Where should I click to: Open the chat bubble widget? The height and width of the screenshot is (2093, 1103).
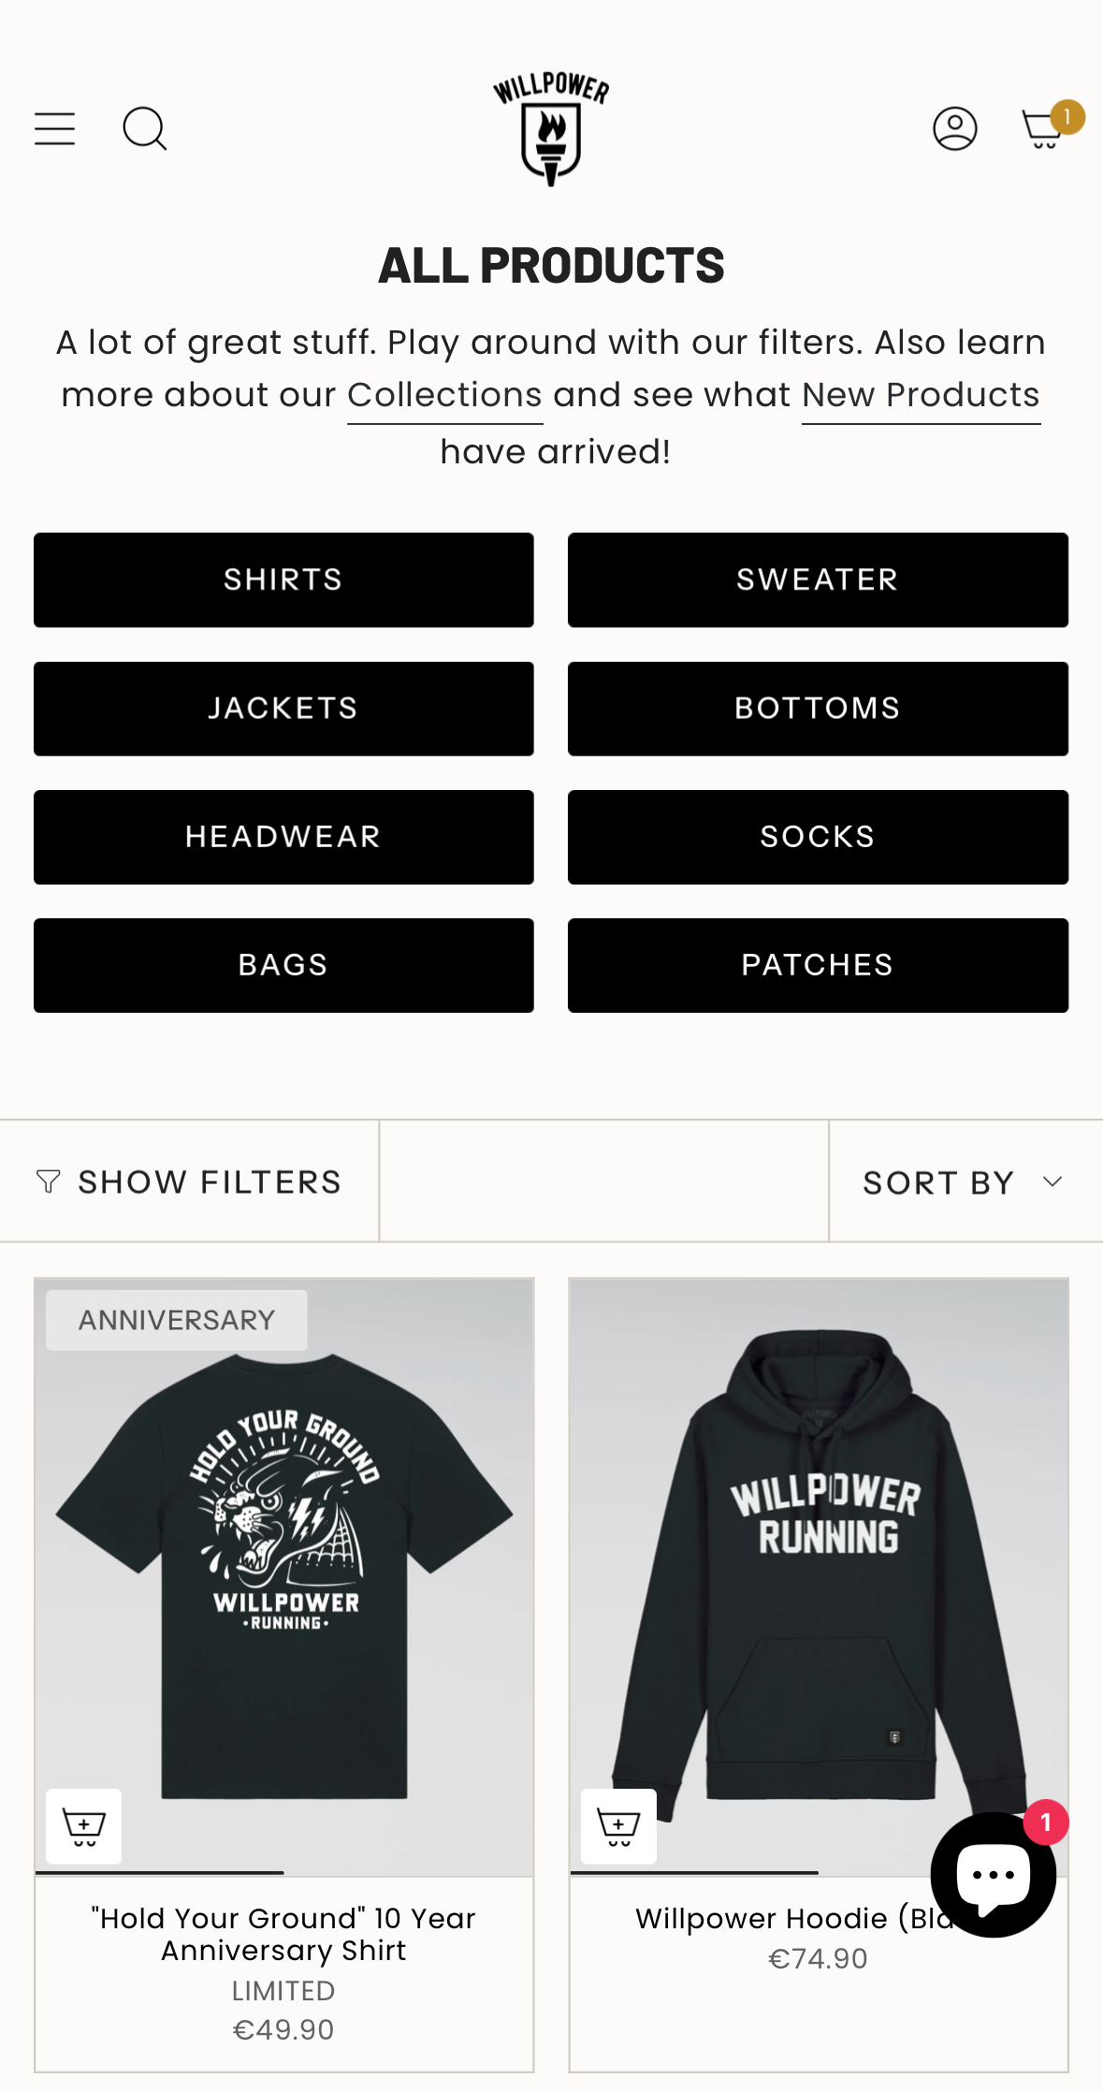pos(994,1874)
